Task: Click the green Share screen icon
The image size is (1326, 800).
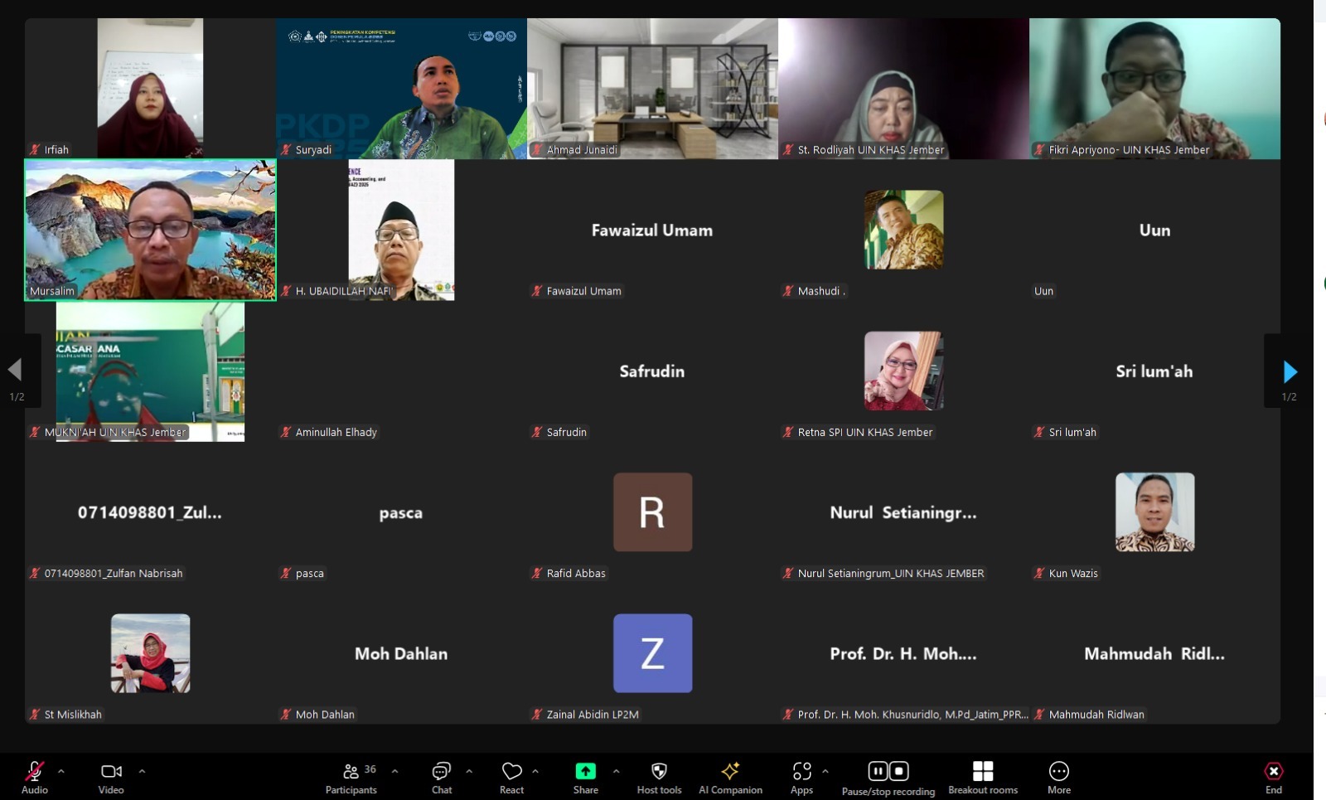Action: pos(585,772)
